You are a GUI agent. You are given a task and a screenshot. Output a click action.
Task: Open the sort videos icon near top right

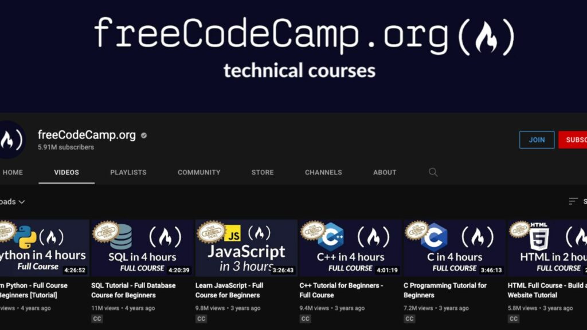click(x=572, y=201)
